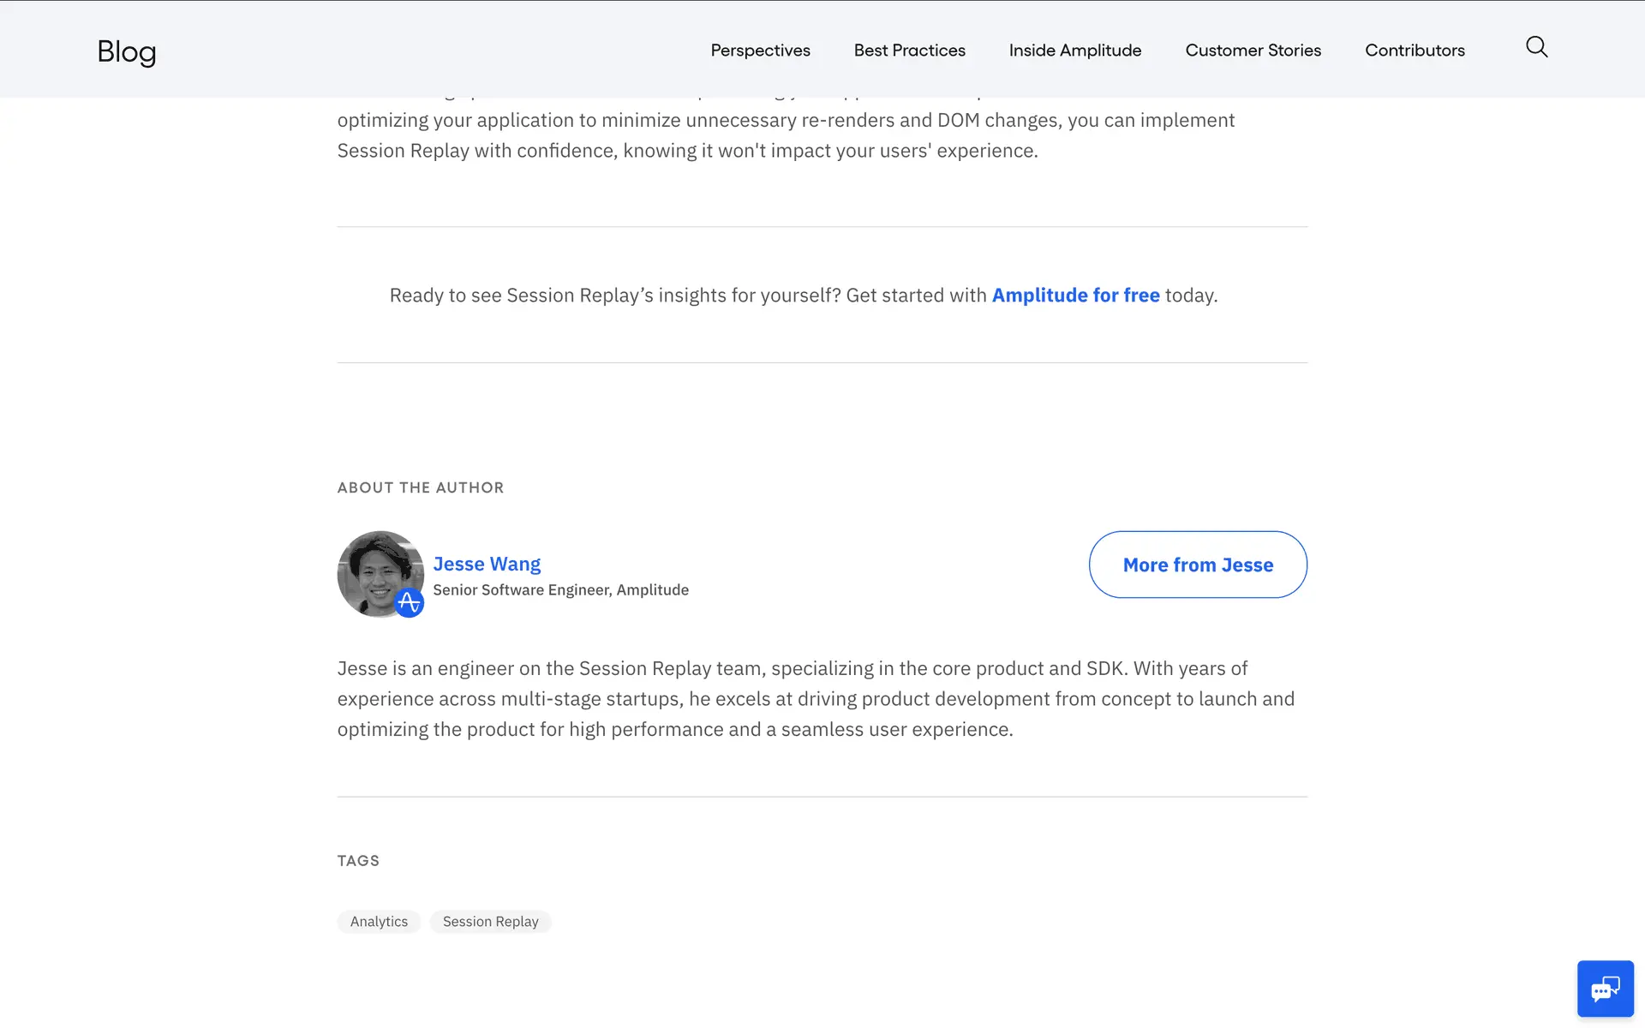The height and width of the screenshot is (1028, 1645).
Task: Click Jesse Wang's author photo
Action: (377, 571)
